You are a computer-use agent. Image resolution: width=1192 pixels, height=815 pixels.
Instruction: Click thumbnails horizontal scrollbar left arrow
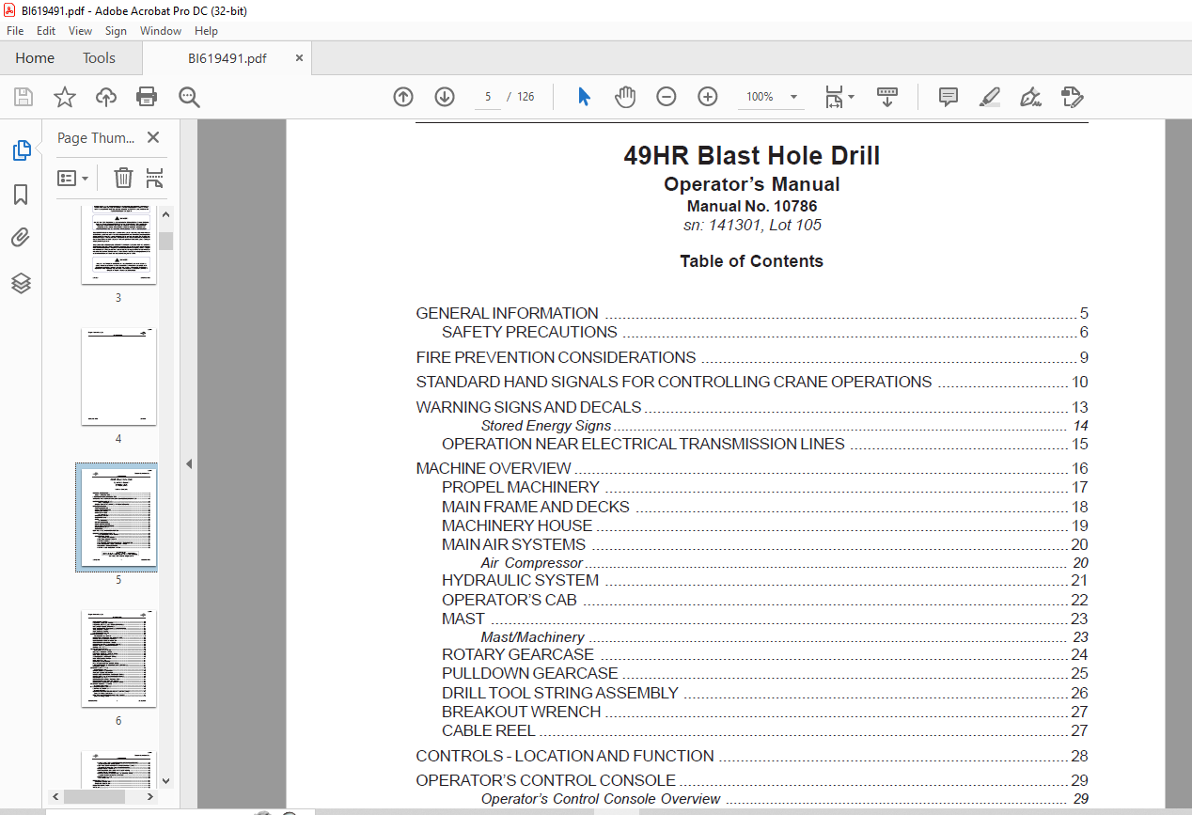(x=55, y=797)
